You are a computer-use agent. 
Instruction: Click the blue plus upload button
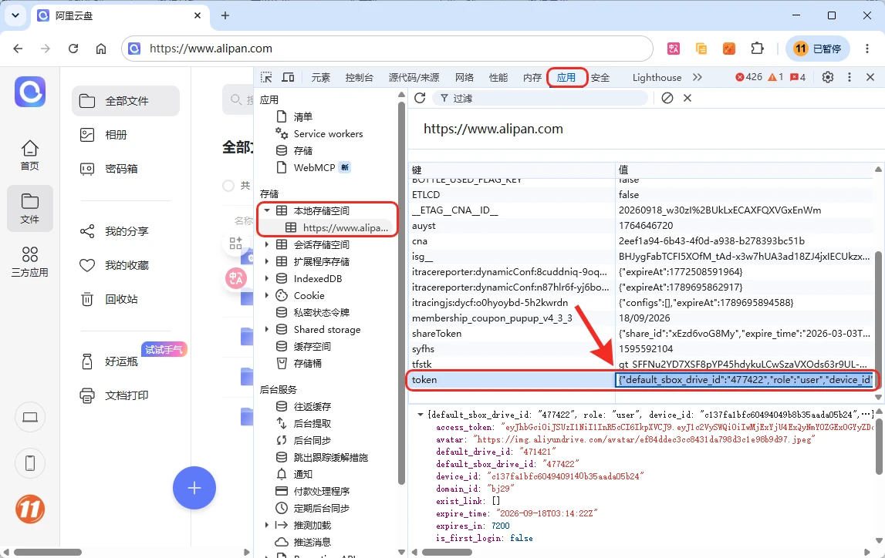[194, 488]
